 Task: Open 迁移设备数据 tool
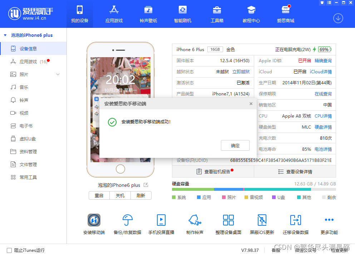[x=295, y=224]
